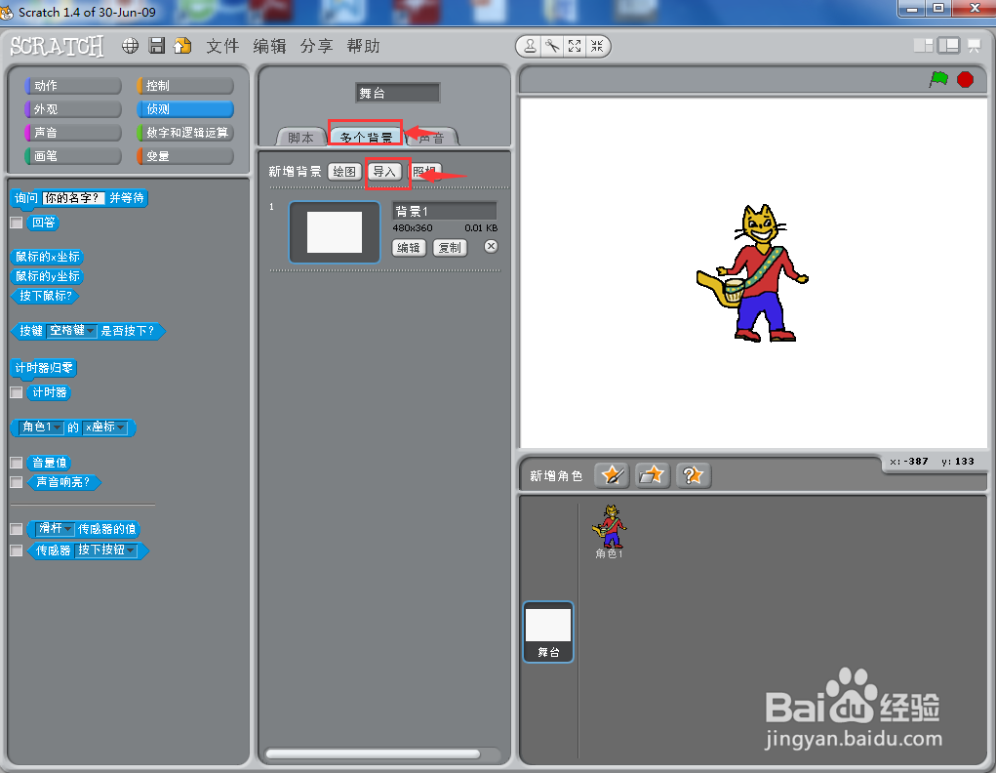Switch to small stage view mode
996x773 pixels.
(923, 45)
